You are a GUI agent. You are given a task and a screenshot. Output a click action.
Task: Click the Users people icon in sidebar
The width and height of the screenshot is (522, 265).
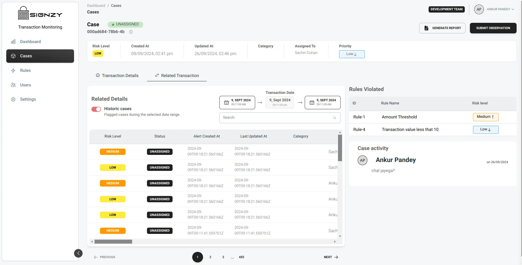[x=13, y=85]
